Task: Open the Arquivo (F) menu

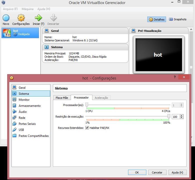Action: click(x=10, y=9)
